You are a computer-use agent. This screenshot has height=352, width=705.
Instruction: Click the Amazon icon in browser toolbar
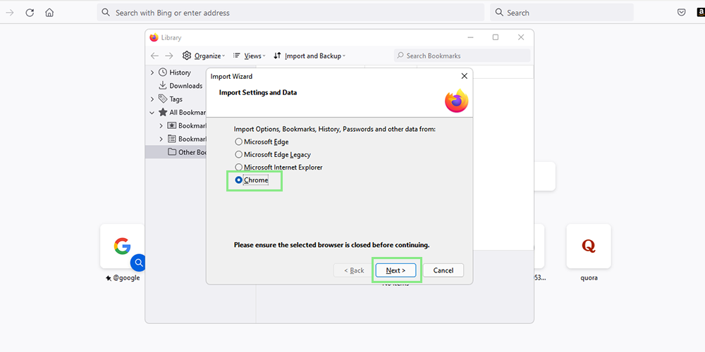tap(701, 13)
